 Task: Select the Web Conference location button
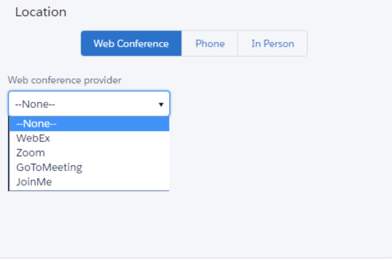[x=131, y=44]
